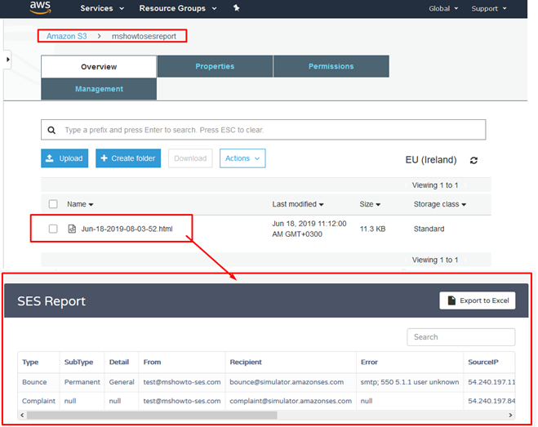The height and width of the screenshot is (427, 538).
Task: Tick the select-all checkbox in header
Action: (53, 204)
